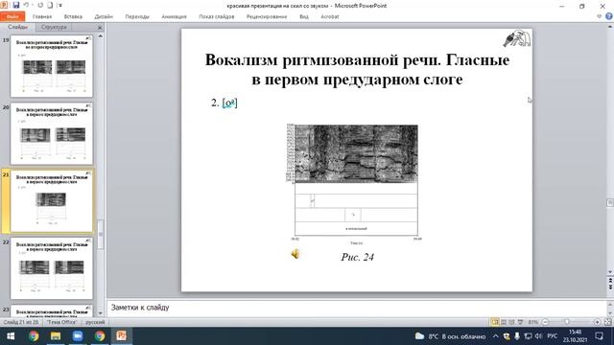Click the PowerPoint taskbar button
This screenshot has height=345, width=614.
pos(122,336)
